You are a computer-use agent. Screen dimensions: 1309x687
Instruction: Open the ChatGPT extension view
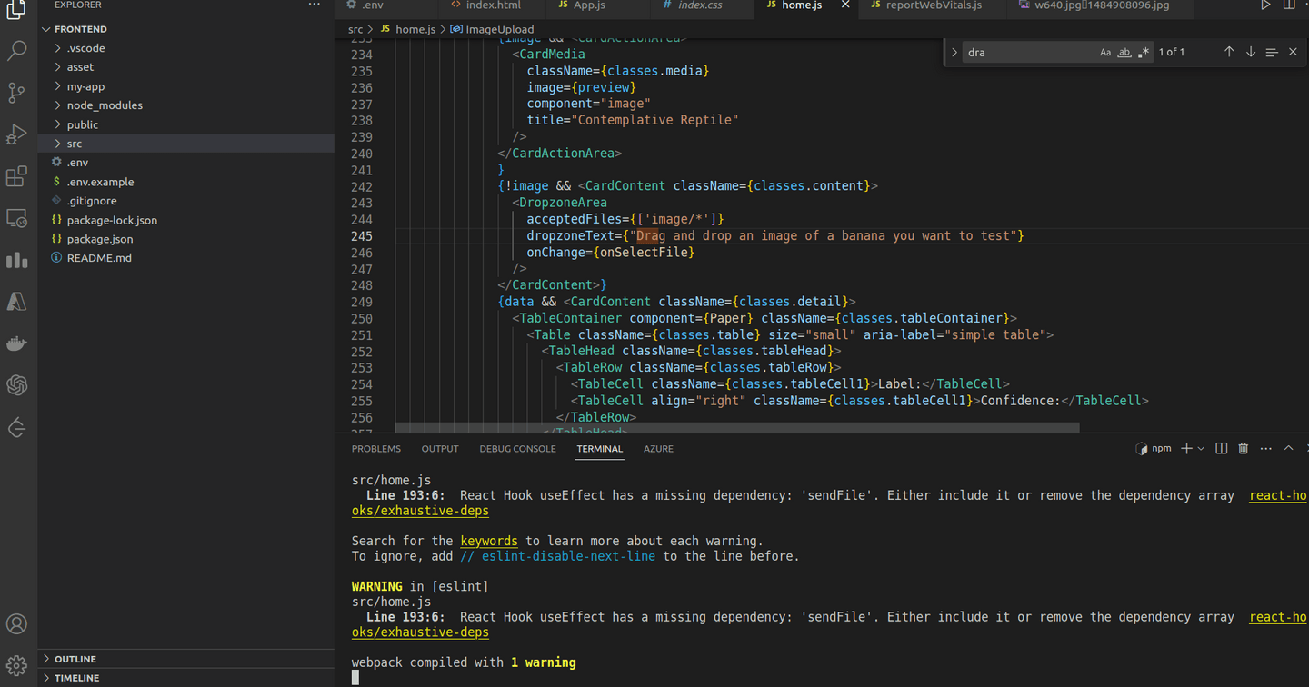(17, 385)
